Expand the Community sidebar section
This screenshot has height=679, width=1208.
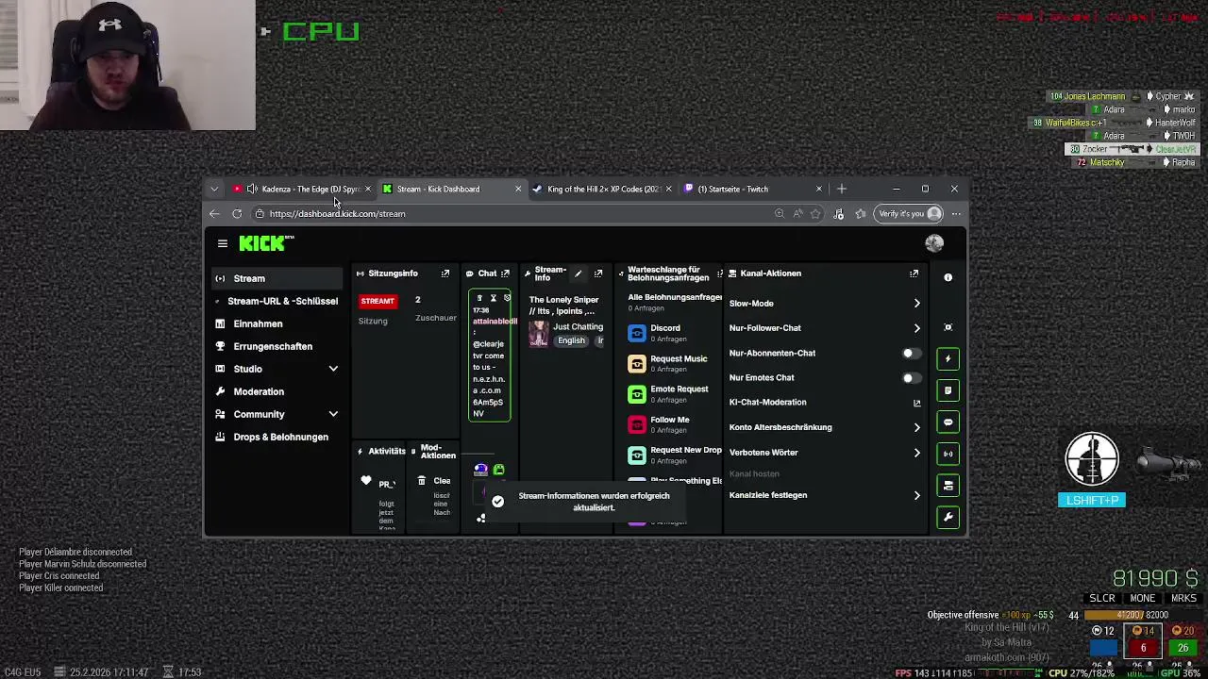(x=333, y=414)
